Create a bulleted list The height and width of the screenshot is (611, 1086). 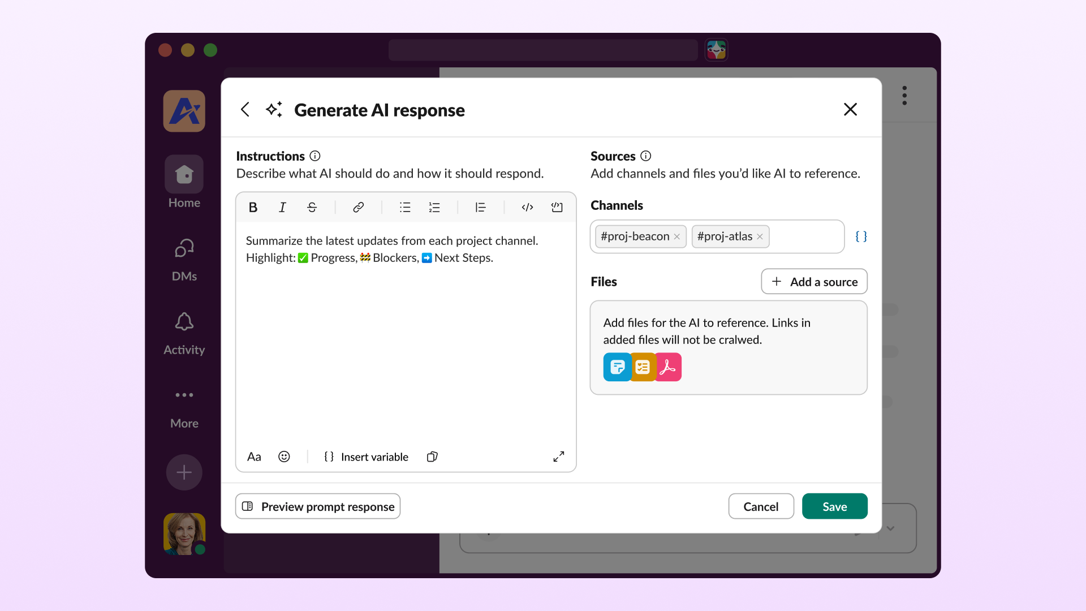405,208
